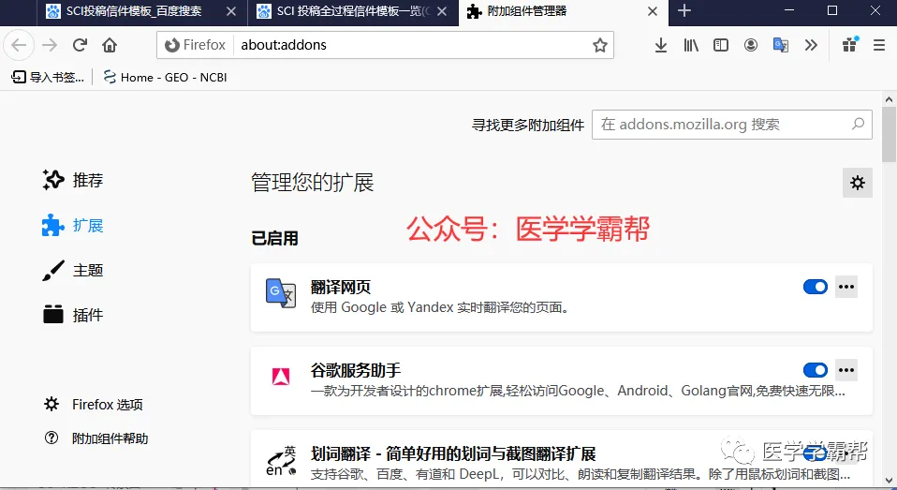897x490 pixels.
Task: Open the library (bookmarks and history) icon
Action: click(x=691, y=45)
